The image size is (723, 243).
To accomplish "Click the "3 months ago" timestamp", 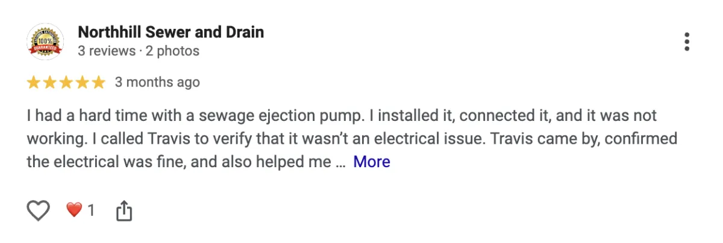I will 157,82.
